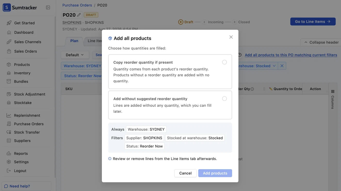341x191 pixels.
Task: Remove the Stocked filter with the X
Action: (282, 66)
